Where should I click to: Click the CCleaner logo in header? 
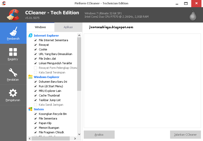tap(13, 15)
